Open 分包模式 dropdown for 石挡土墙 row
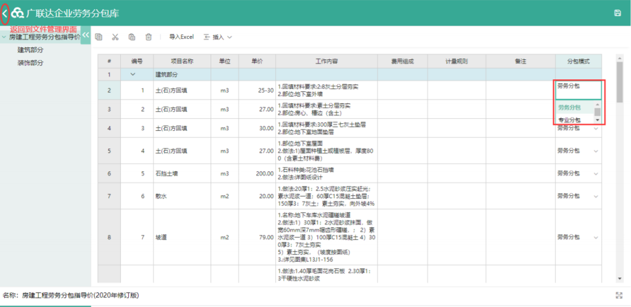The image size is (631, 307). click(596, 173)
